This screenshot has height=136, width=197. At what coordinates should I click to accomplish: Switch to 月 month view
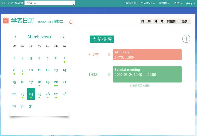click(156, 21)
